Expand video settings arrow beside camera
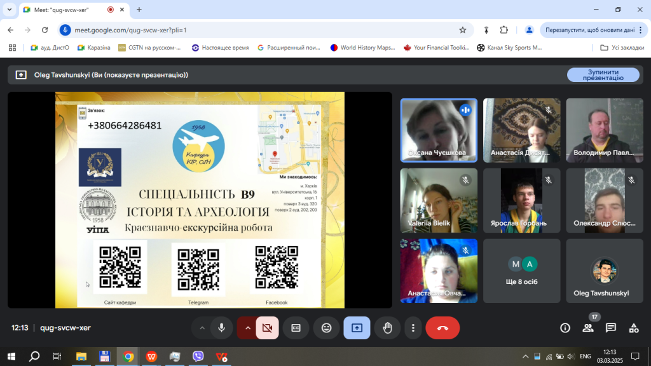 click(248, 328)
